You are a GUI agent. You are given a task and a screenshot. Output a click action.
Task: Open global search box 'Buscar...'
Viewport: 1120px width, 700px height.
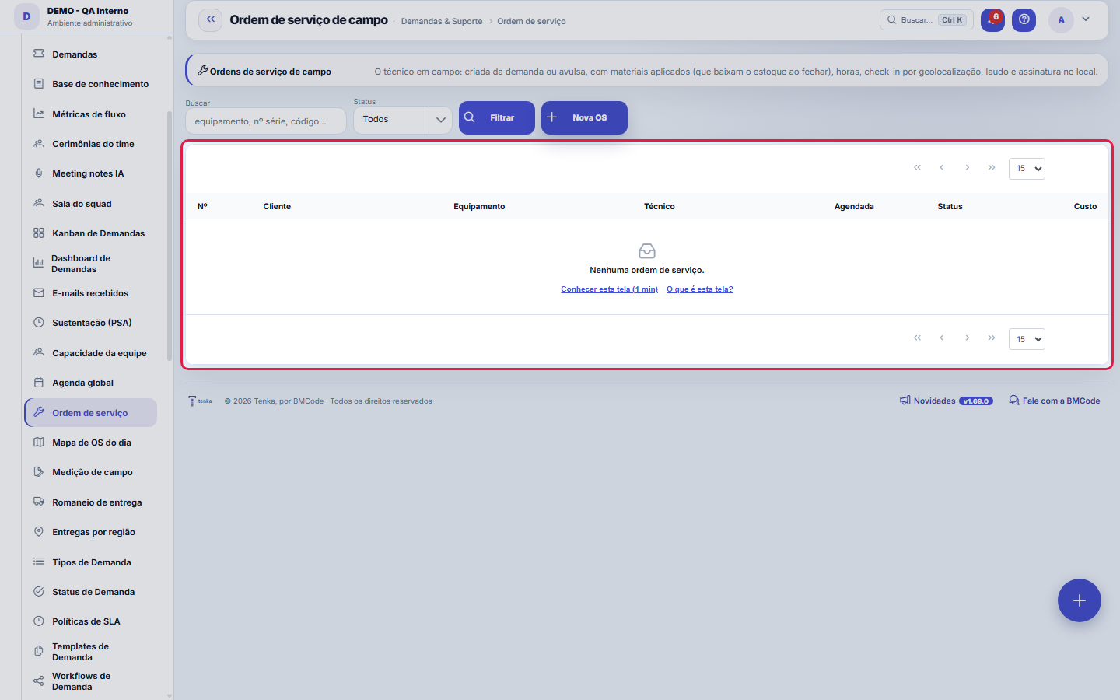pyautogui.click(x=926, y=20)
